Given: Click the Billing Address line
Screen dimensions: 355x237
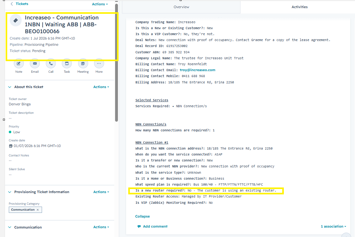Looking at the screenshot, I should [184, 82].
